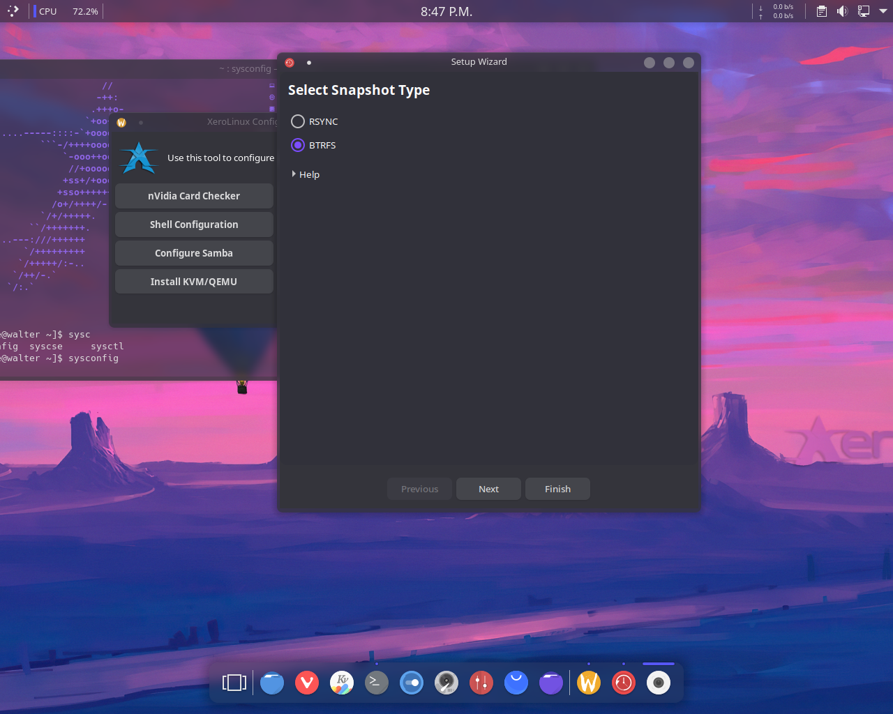Viewport: 893px width, 714px height.
Task: Click the CPU usage monitor
Action: coord(66,11)
